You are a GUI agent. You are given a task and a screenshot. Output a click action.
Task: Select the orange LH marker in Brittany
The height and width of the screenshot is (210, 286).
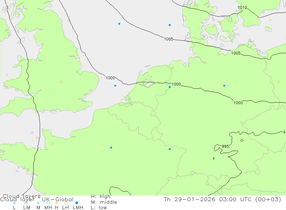click(53, 144)
